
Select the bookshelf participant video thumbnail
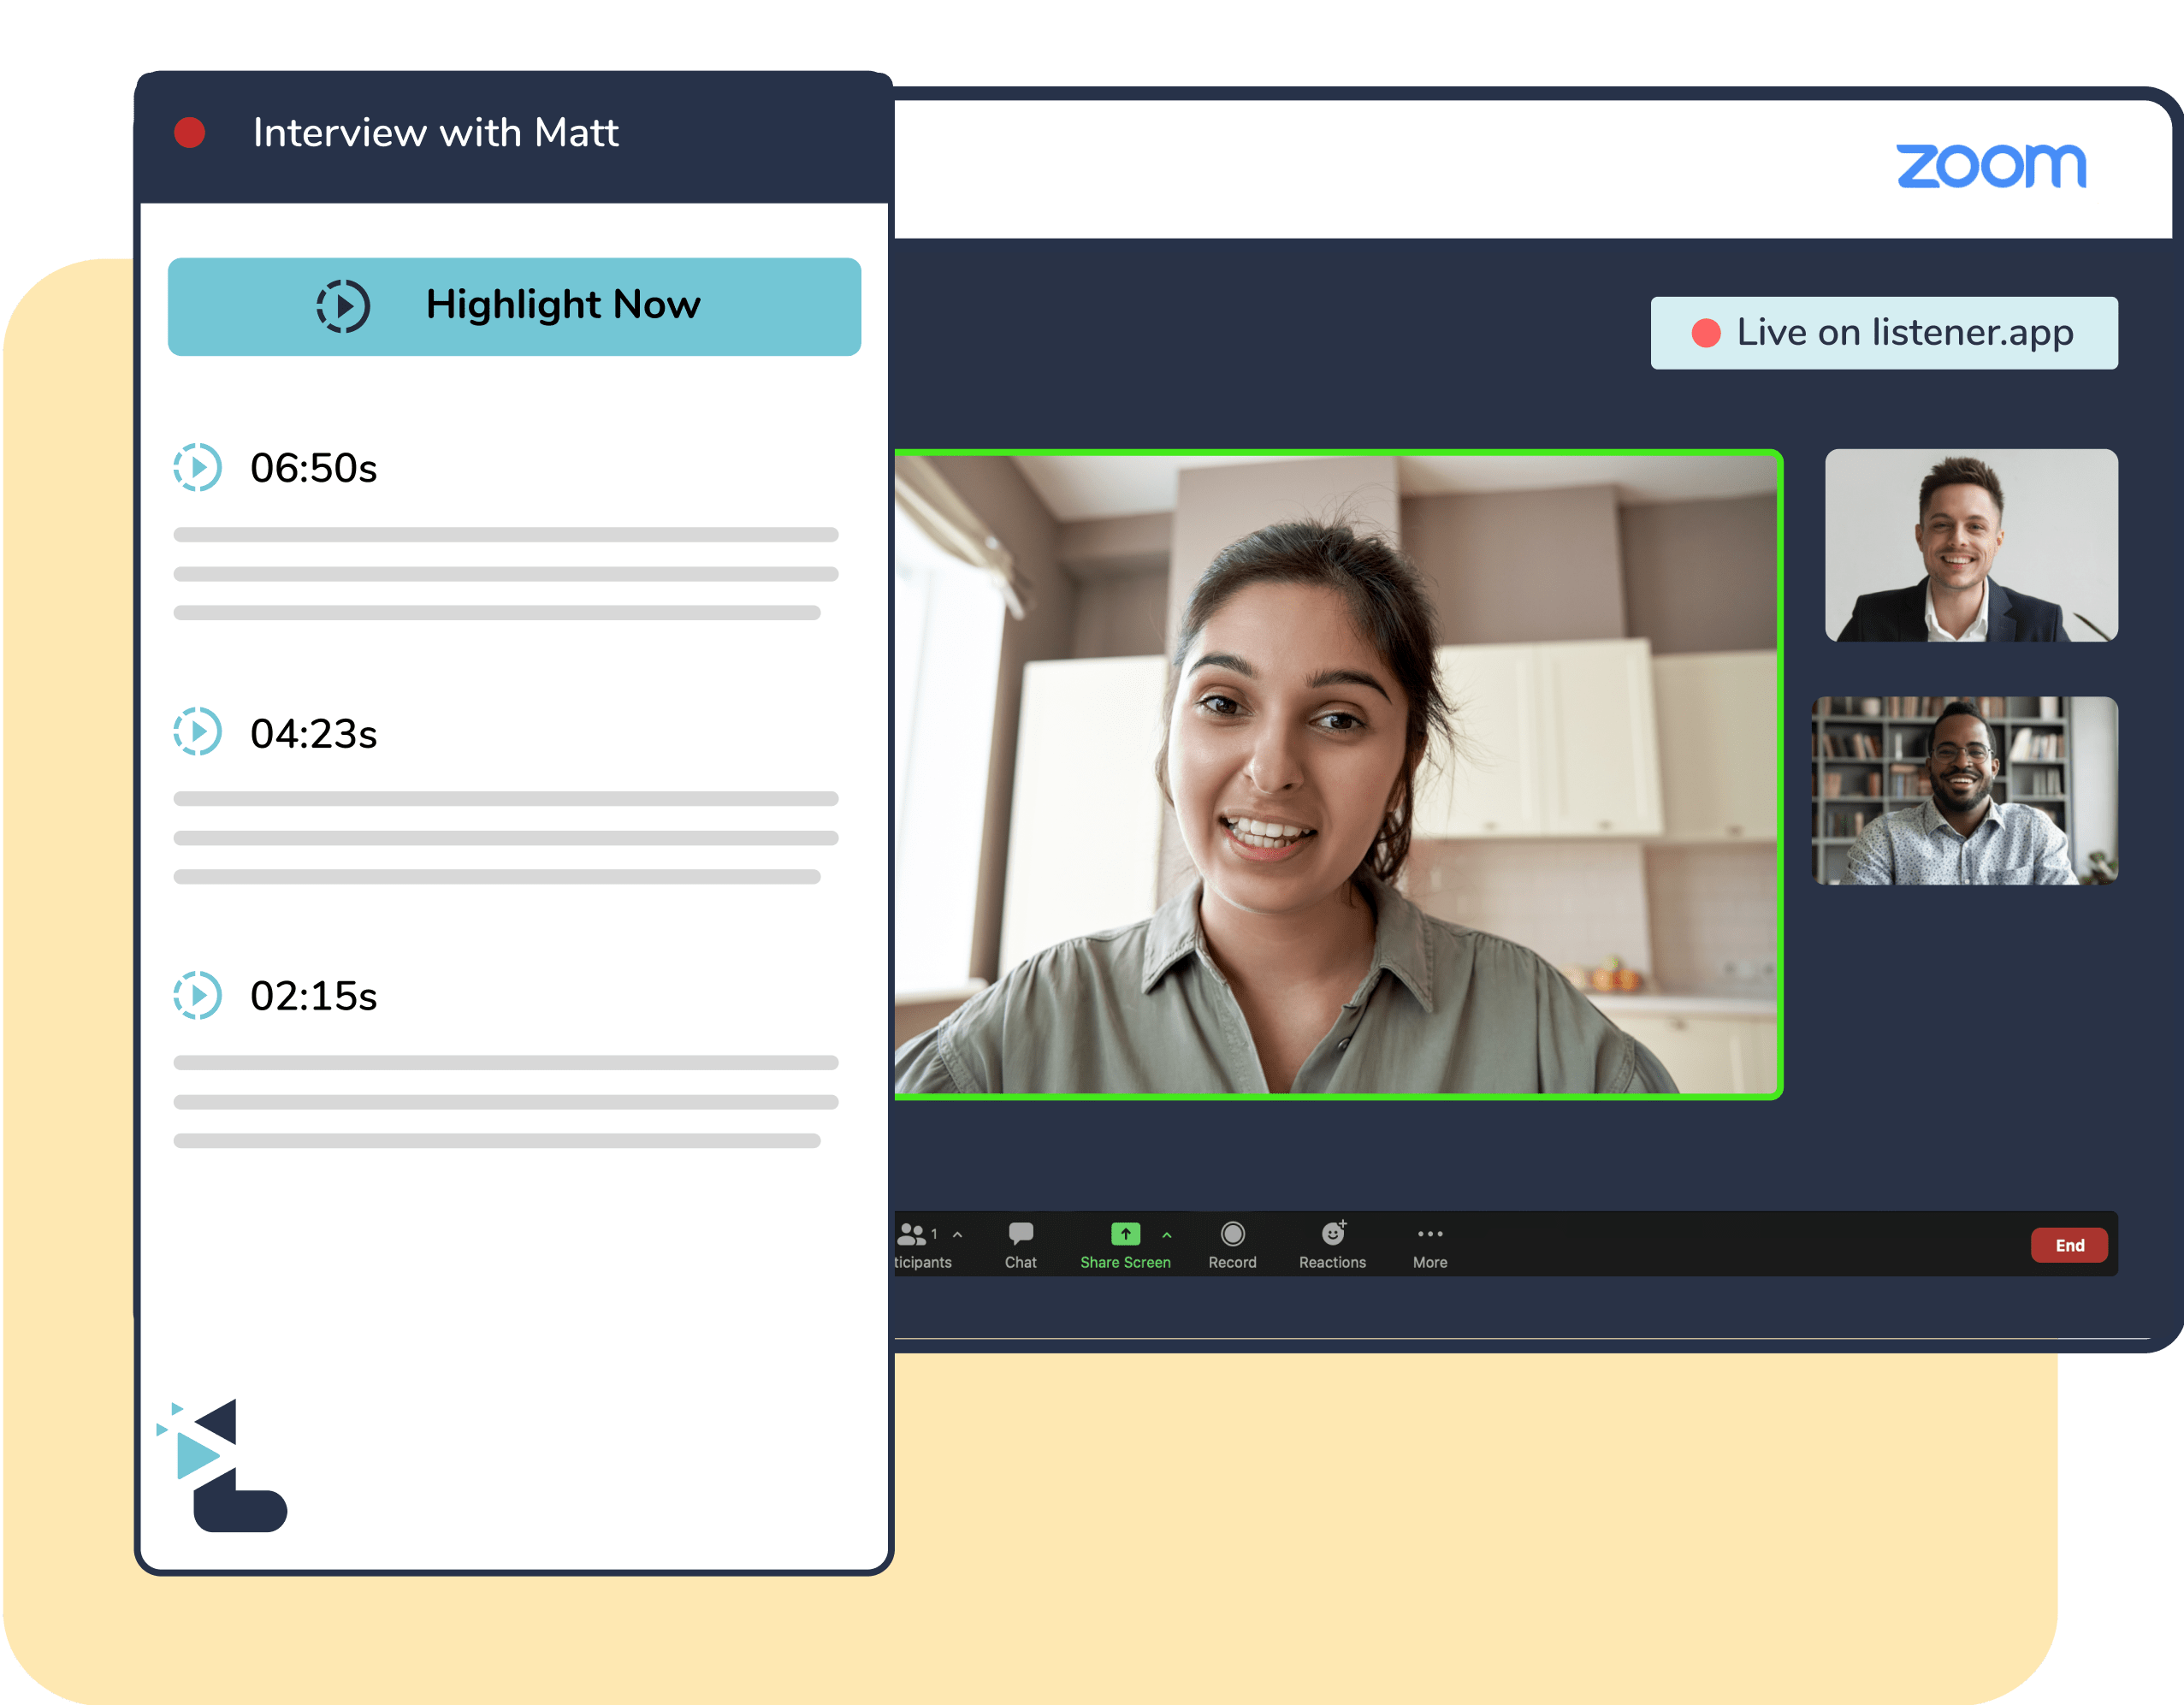(1964, 790)
